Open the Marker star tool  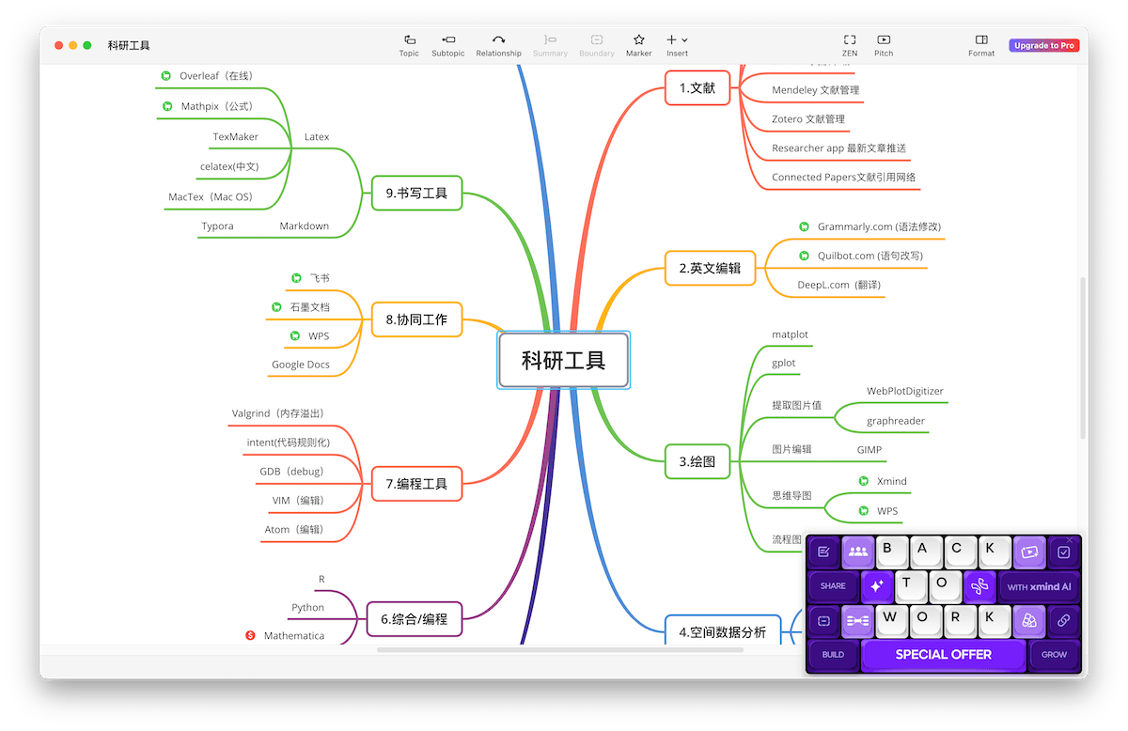click(x=638, y=45)
